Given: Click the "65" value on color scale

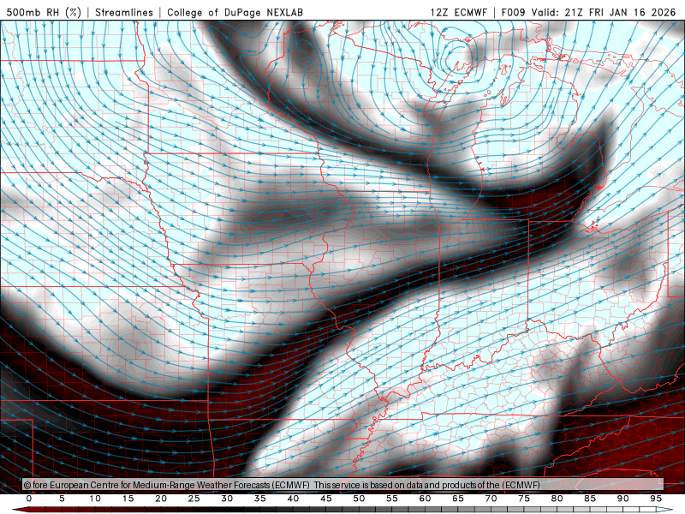Looking at the screenshot, I should pos(458,499).
